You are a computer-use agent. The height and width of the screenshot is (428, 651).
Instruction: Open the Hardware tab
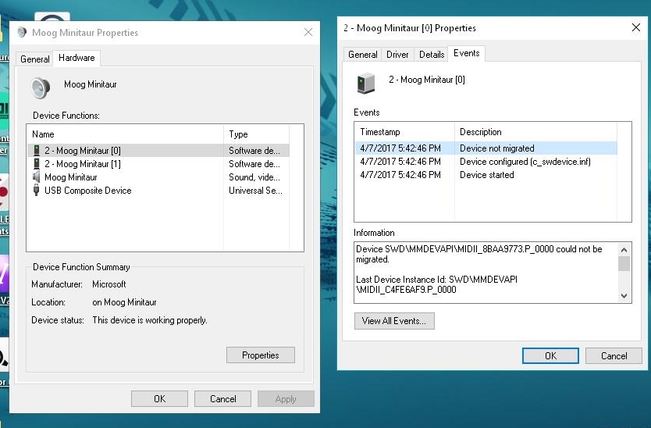click(x=76, y=58)
